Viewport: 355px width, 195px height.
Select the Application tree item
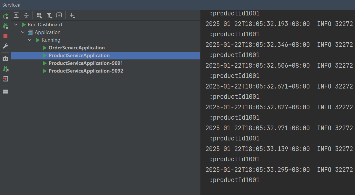(x=48, y=32)
